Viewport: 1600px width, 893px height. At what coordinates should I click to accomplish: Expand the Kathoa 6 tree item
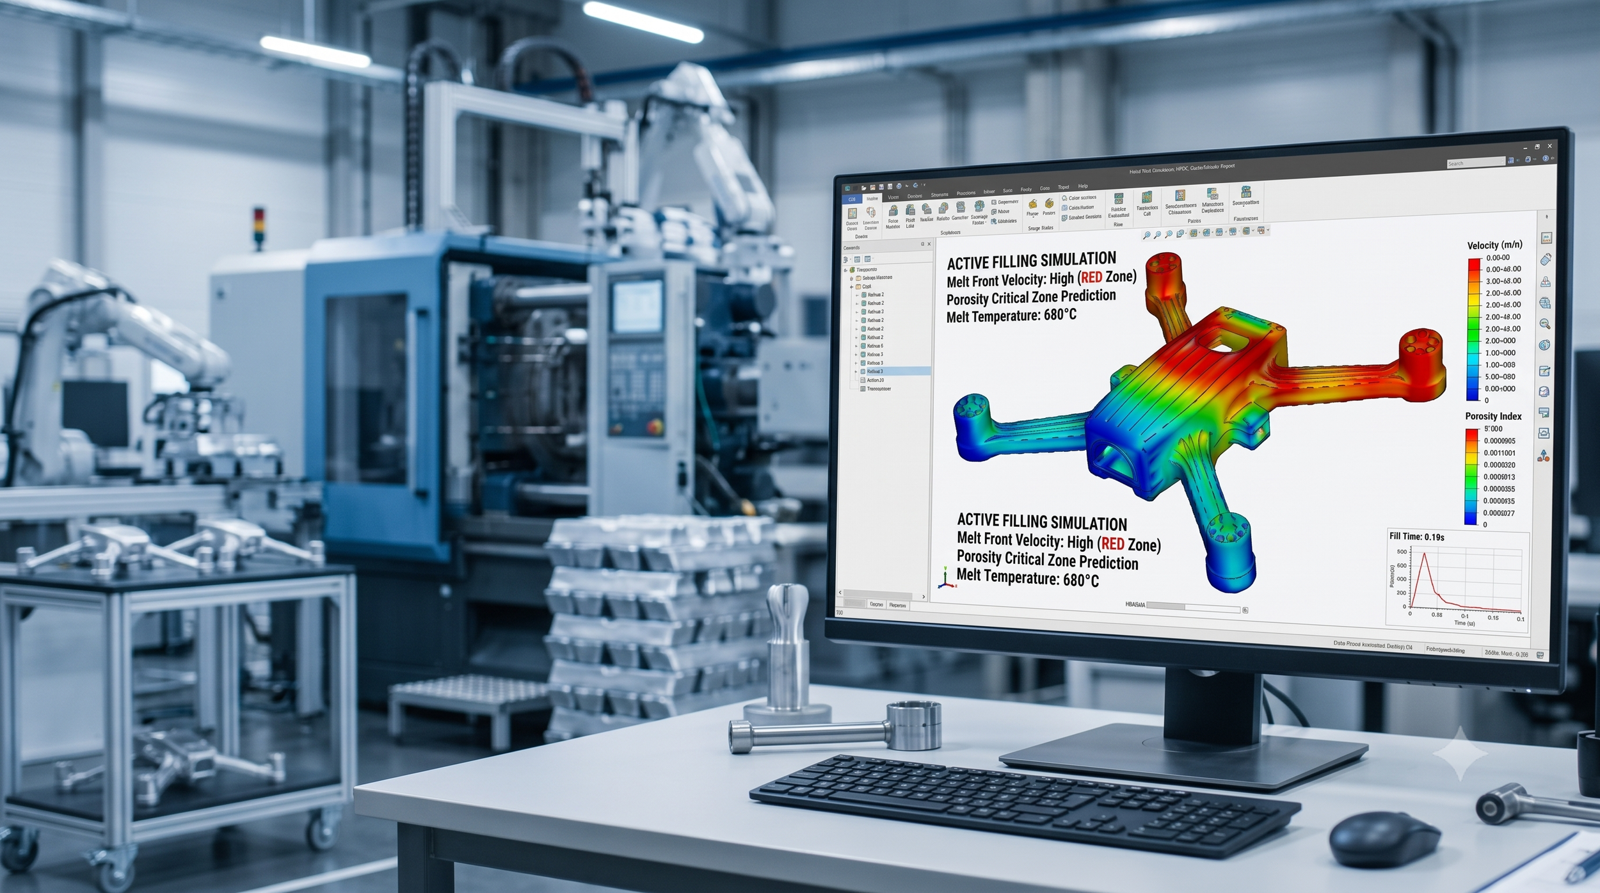856,346
